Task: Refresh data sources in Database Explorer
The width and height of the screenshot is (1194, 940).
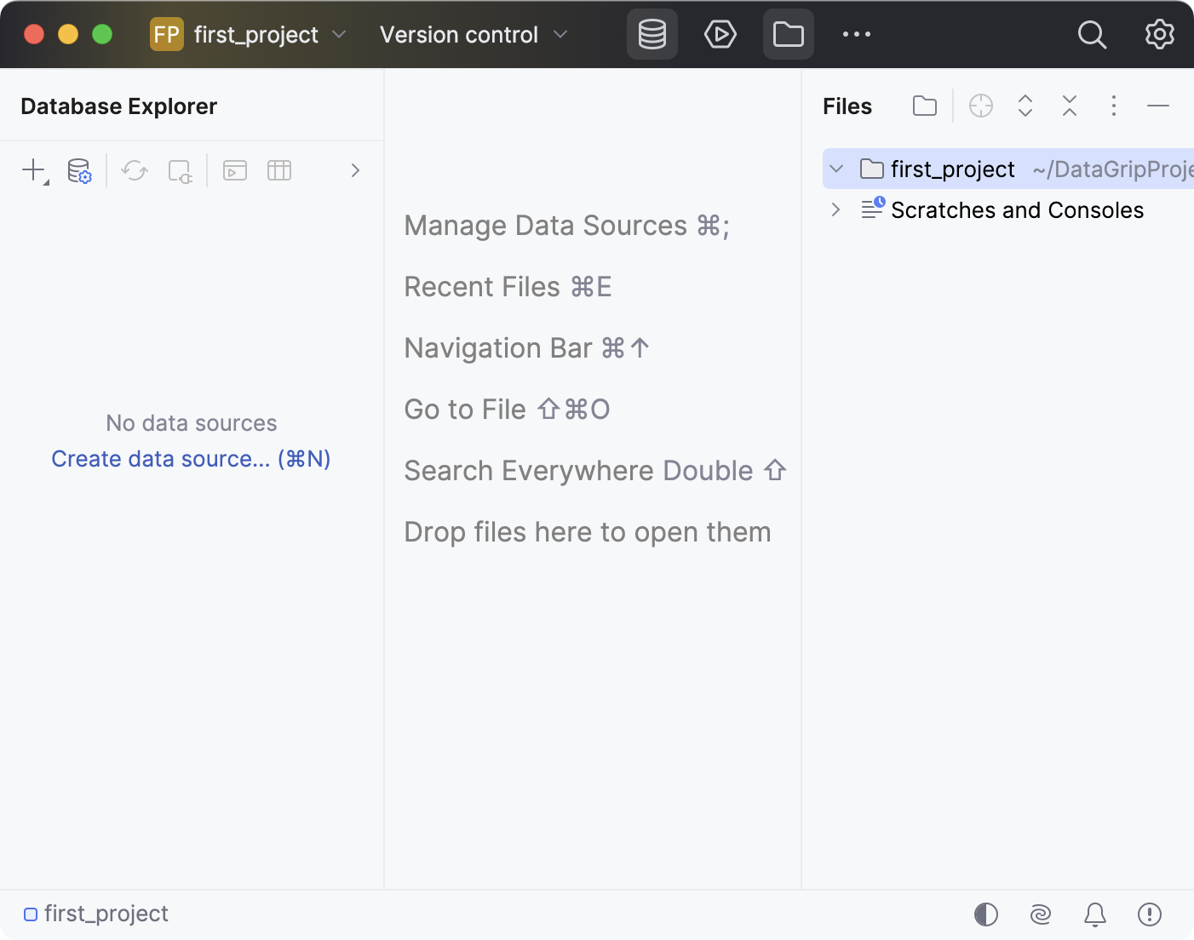Action: point(134,170)
